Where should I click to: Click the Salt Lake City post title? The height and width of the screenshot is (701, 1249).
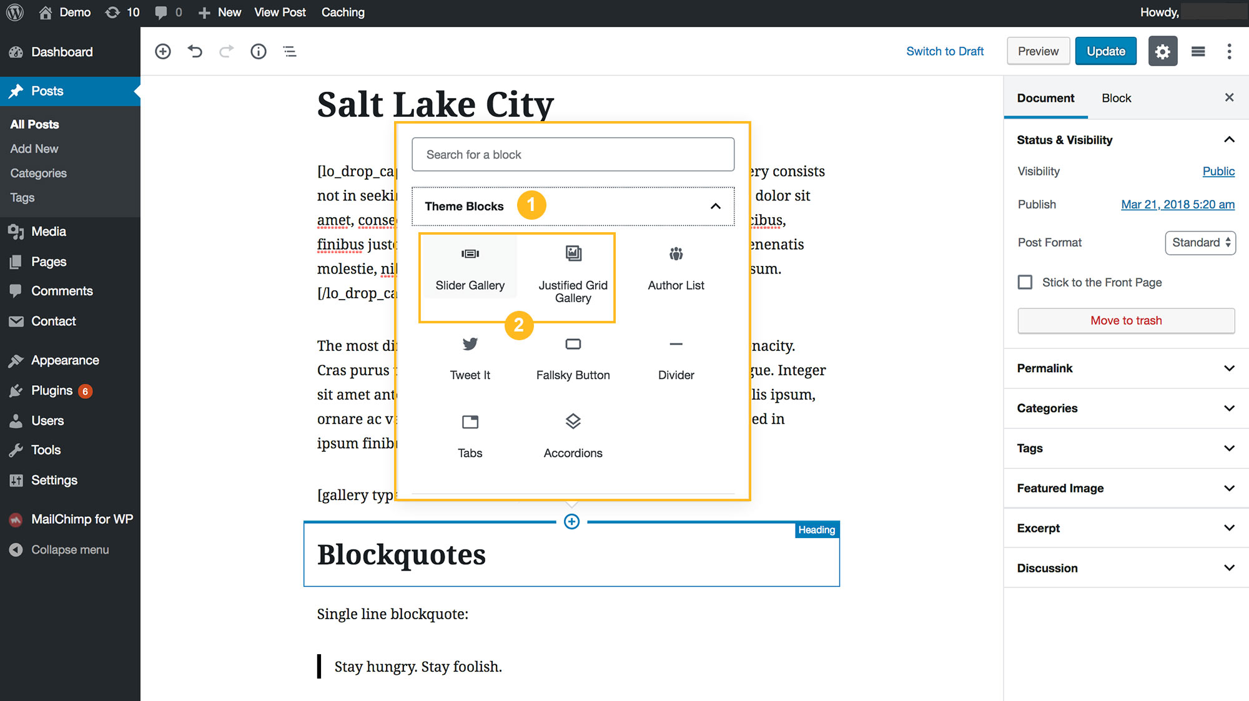click(x=435, y=104)
